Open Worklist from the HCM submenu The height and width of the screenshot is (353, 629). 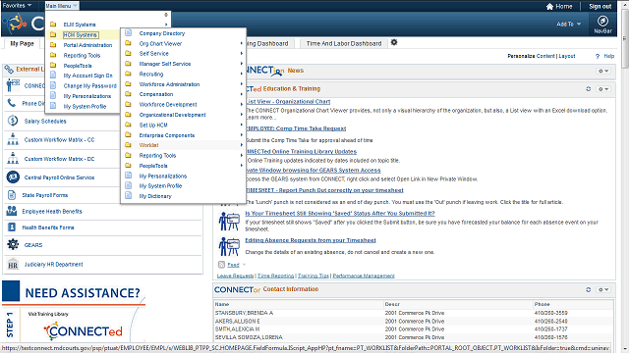148,145
